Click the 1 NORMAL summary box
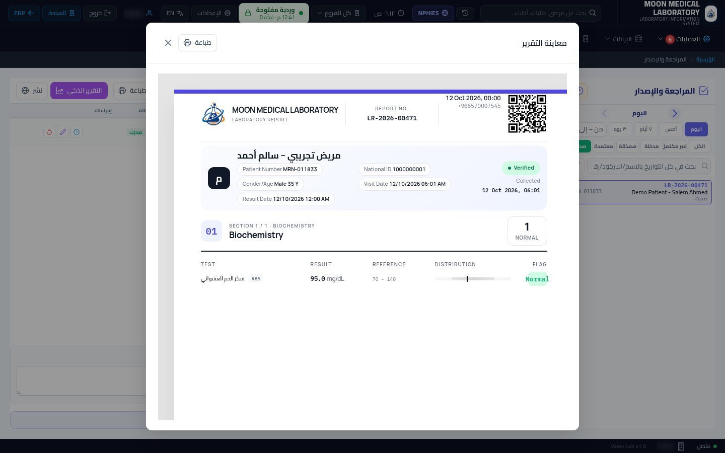 [527, 231]
